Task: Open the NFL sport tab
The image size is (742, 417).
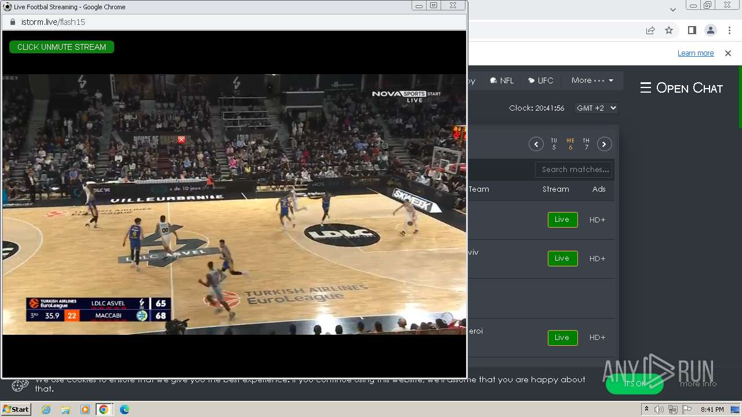Action: tap(502, 81)
